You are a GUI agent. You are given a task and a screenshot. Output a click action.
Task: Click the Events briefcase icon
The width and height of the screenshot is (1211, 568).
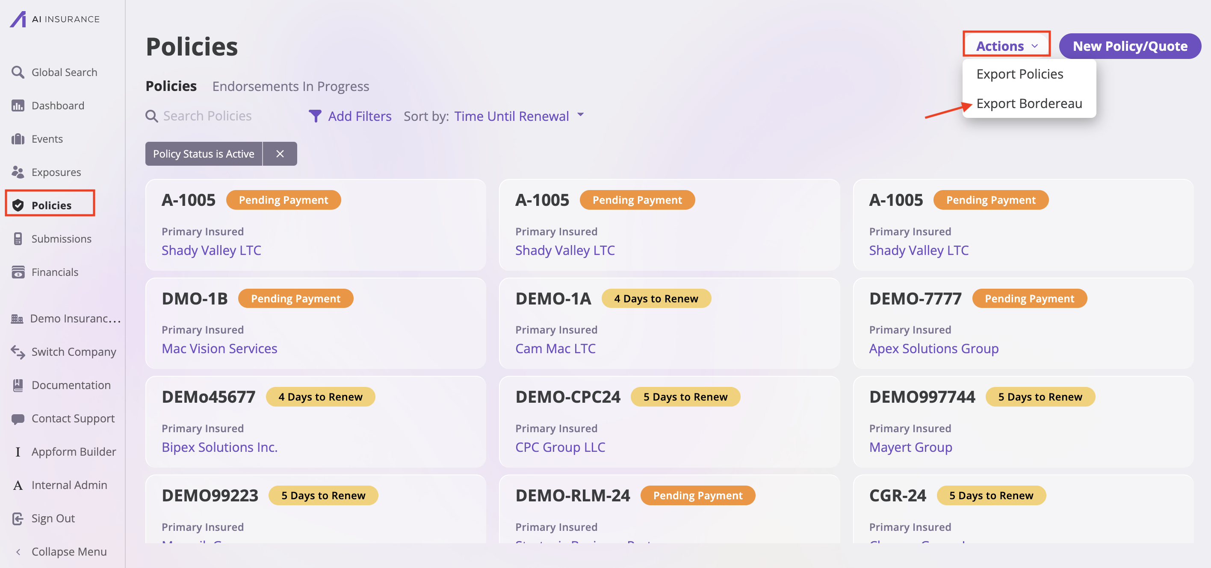pos(18,139)
